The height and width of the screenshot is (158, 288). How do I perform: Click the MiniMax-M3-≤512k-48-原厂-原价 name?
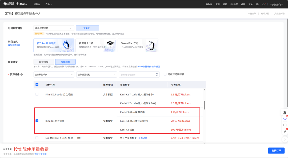[x=63, y=138]
